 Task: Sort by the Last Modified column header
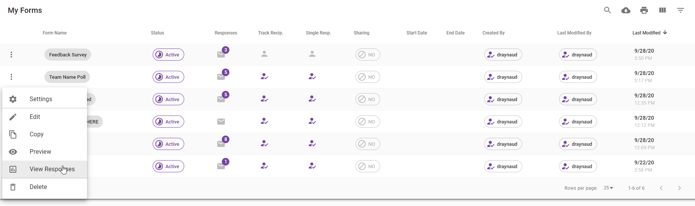click(646, 33)
